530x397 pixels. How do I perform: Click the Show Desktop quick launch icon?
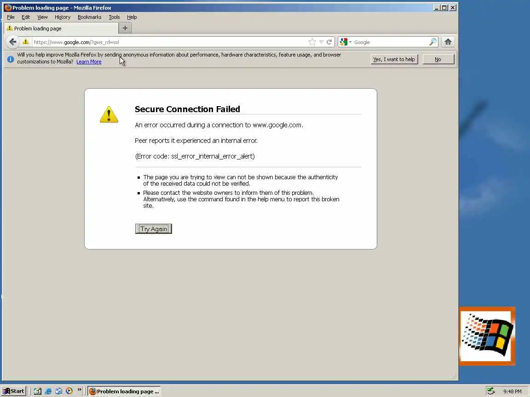(38, 391)
